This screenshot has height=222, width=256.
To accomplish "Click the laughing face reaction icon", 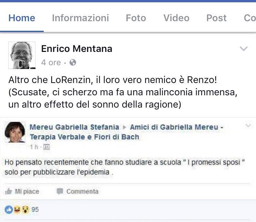I will click(x=17, y=209).
